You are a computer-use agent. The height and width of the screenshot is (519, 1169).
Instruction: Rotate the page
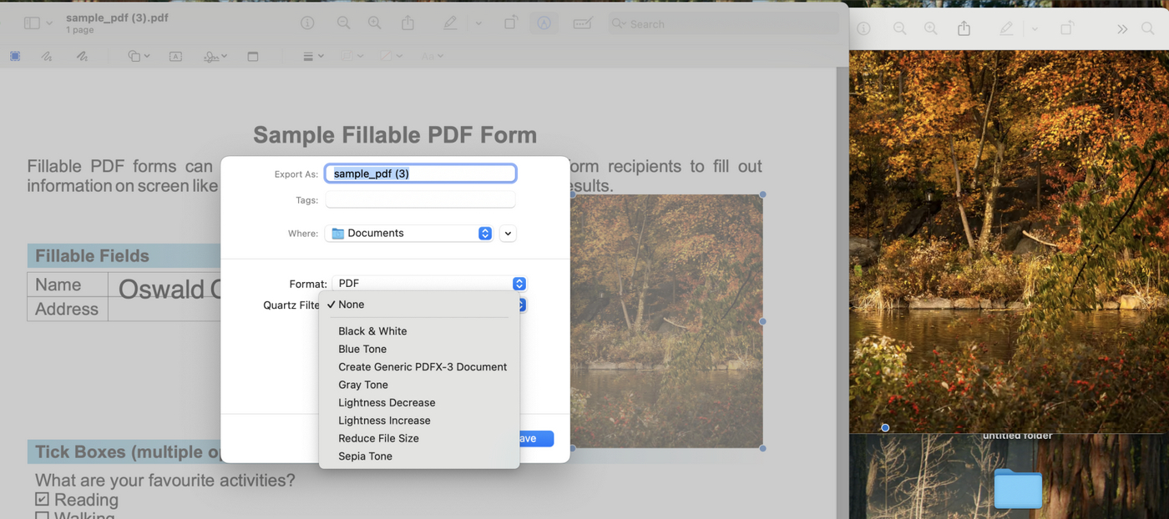(x=510, y=23)
